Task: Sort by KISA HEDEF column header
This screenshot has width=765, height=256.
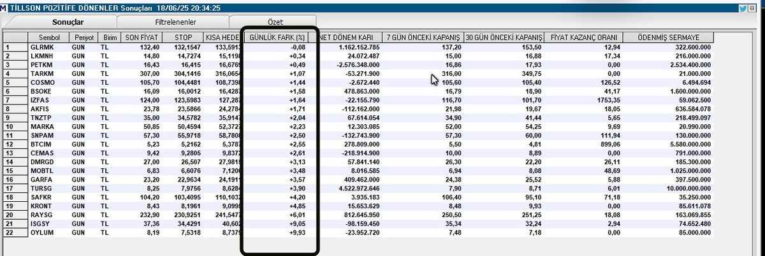Action: (x=222, y=38)
